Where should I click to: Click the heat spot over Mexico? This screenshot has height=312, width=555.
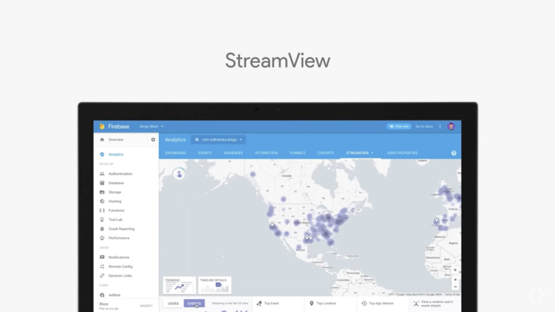pos(299,247)
